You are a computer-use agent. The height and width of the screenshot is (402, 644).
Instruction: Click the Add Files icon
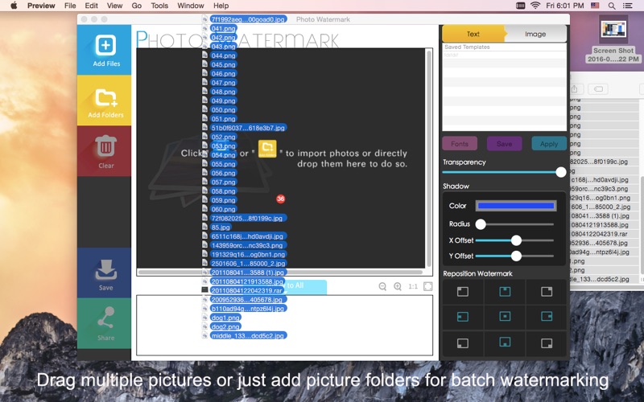[105, 45]
